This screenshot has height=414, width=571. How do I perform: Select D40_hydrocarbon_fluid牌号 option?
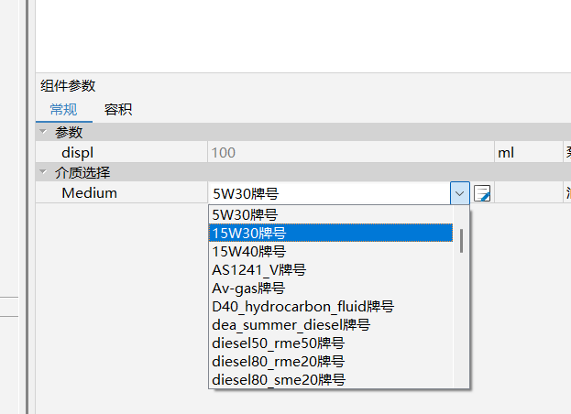(331, 306)
